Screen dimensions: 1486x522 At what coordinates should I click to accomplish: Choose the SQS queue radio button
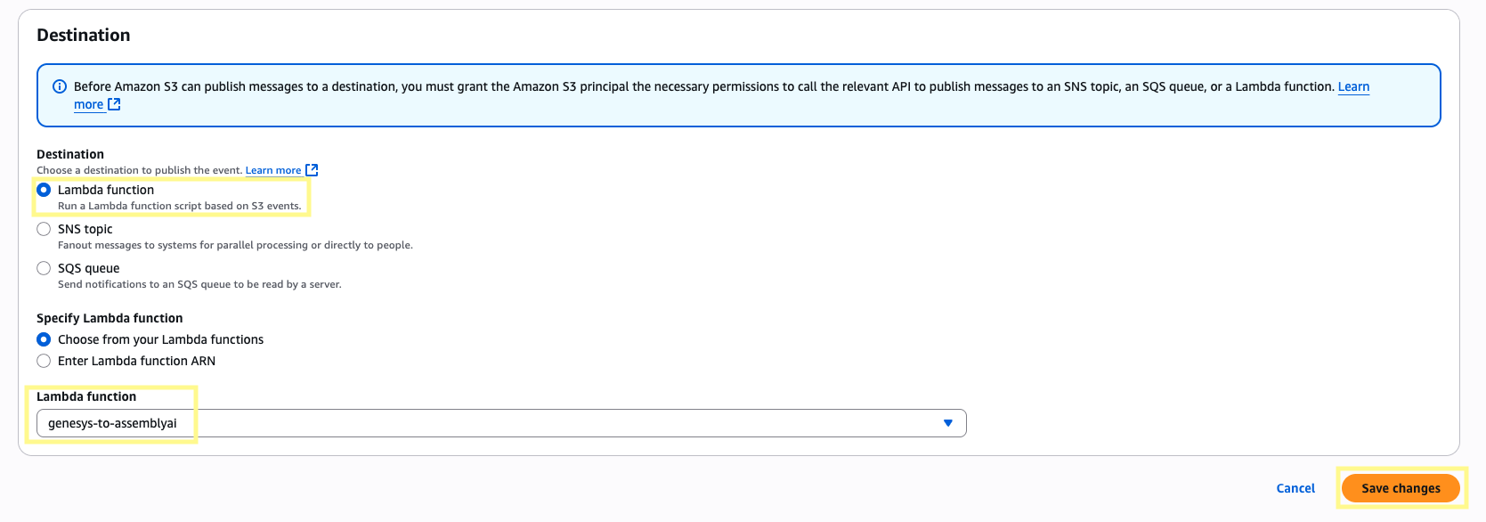coord(44,268)
